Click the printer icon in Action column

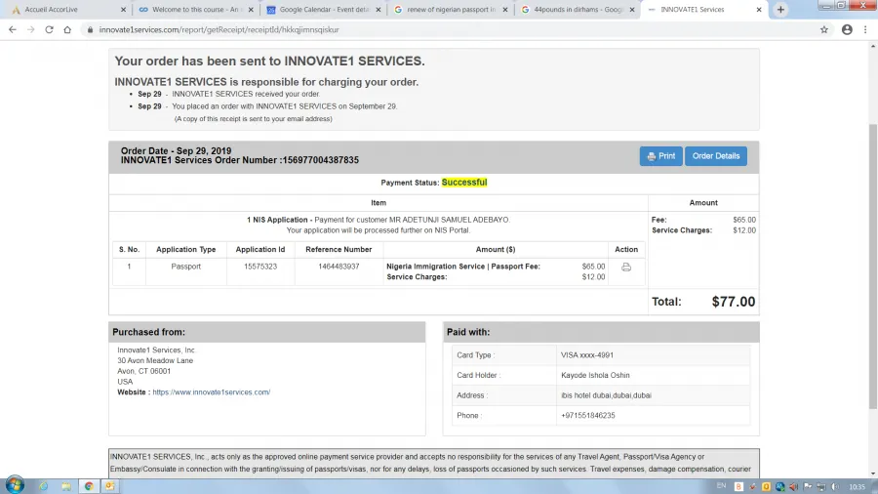coord(626,267)
